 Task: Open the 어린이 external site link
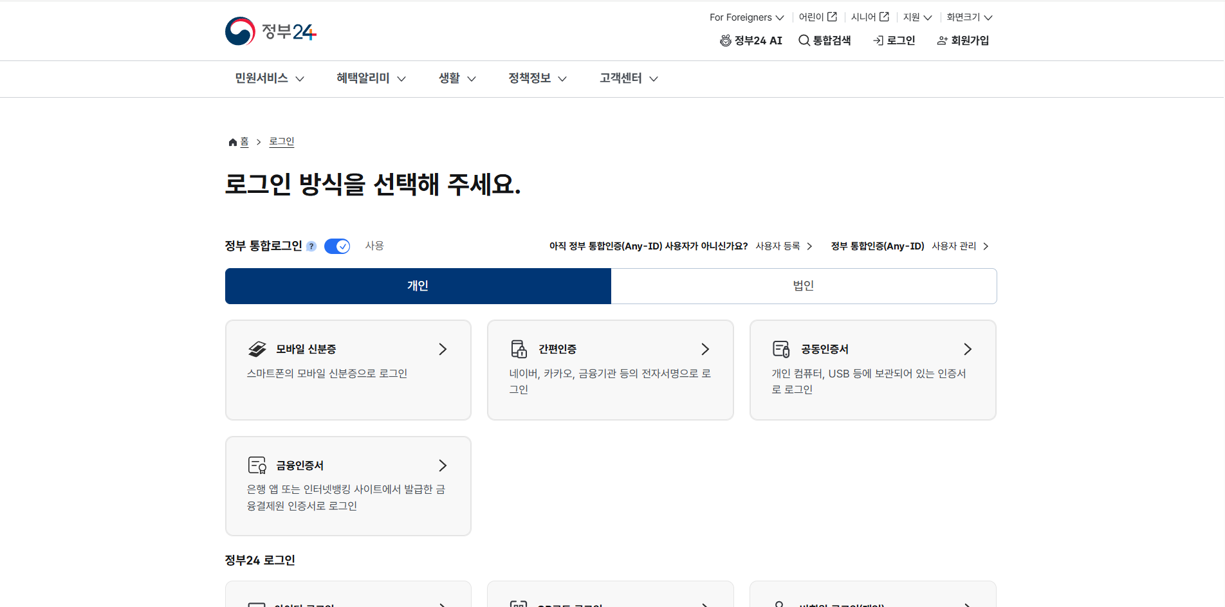pos(818,17)
